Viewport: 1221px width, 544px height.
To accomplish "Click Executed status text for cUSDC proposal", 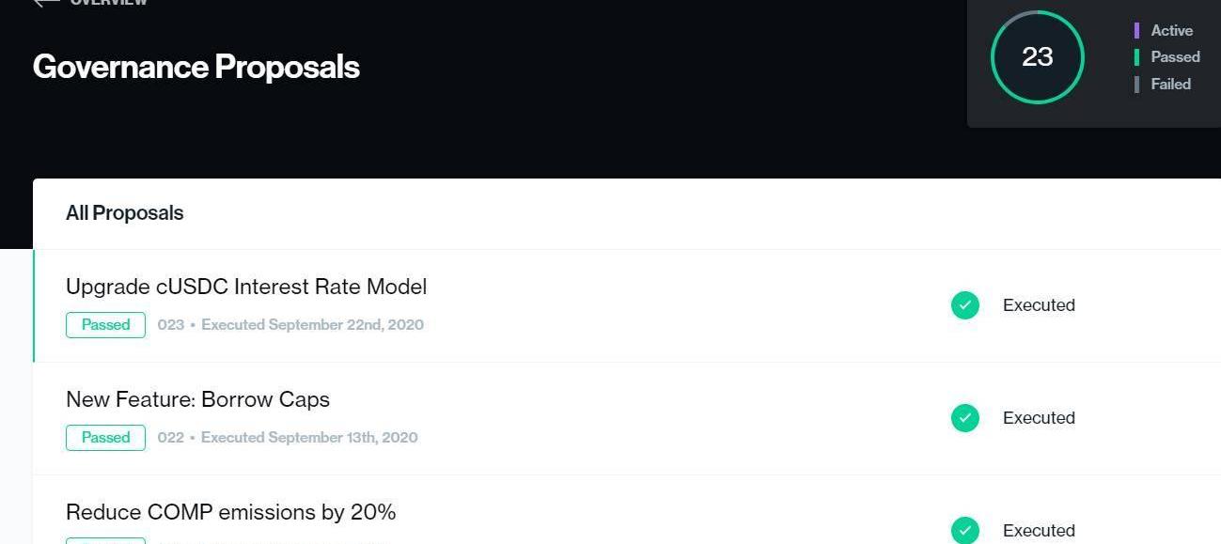I will pyautogui.click(x=1039, y=305).
